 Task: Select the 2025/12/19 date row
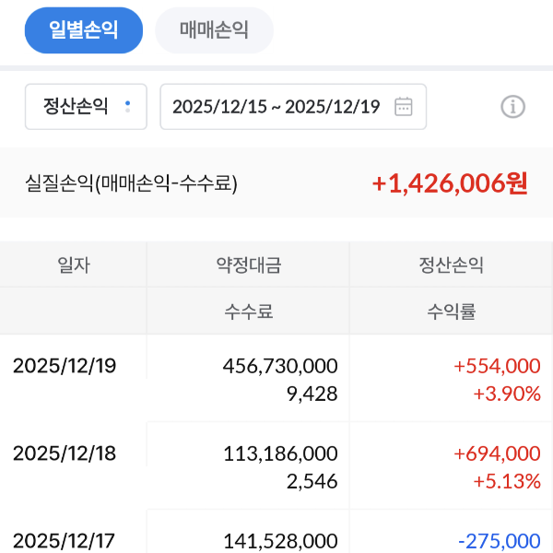(65, 366)
